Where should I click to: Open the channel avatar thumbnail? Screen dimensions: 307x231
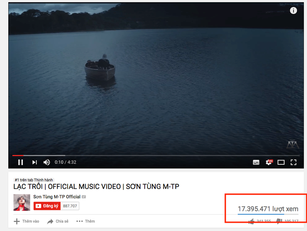[x=22, y=202]
